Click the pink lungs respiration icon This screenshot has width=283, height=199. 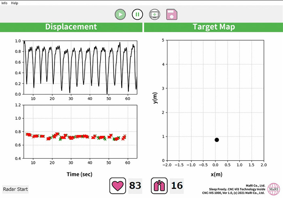(x=159, y=186)
